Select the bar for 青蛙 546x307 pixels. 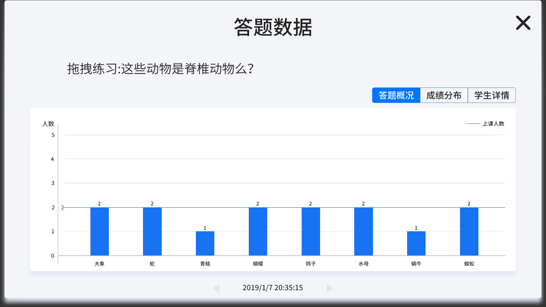(205, 243)
